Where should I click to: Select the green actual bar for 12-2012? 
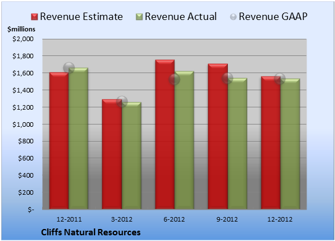[290, 144]
